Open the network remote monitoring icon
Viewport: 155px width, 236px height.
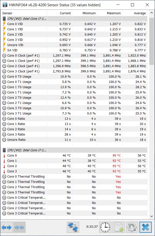click(x=73, y=227)
